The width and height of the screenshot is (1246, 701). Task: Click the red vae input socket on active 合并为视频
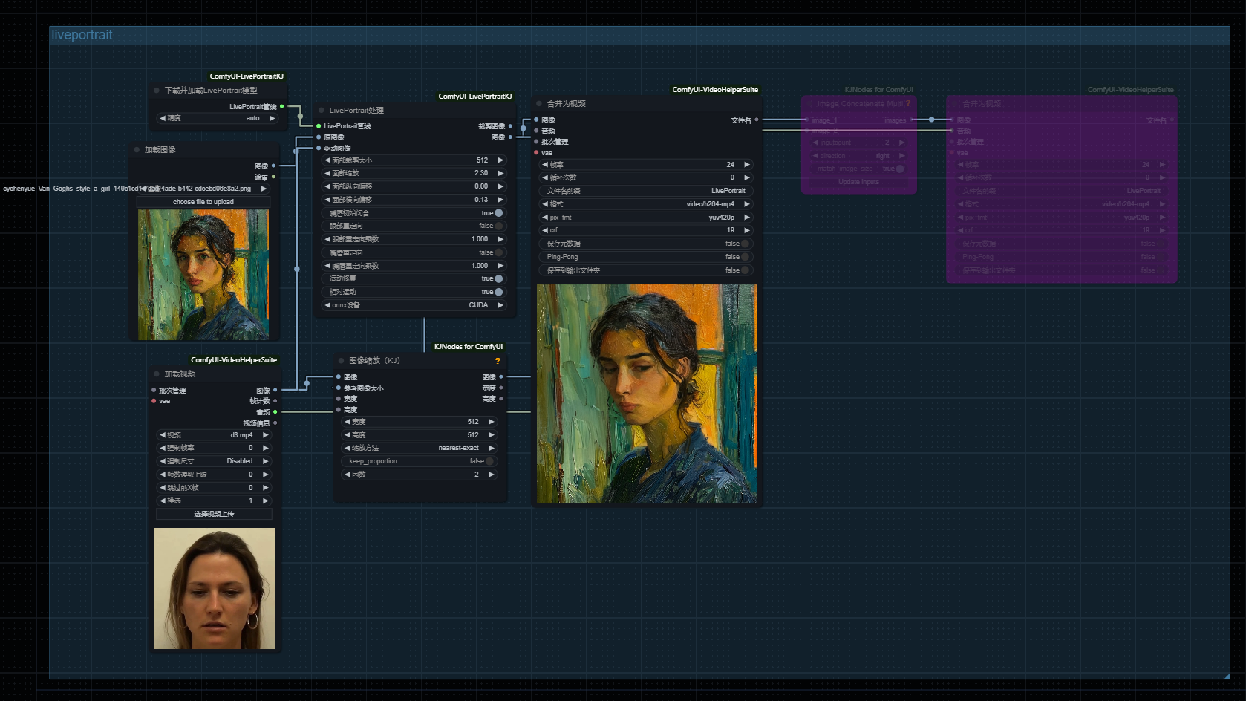point(536,153)
